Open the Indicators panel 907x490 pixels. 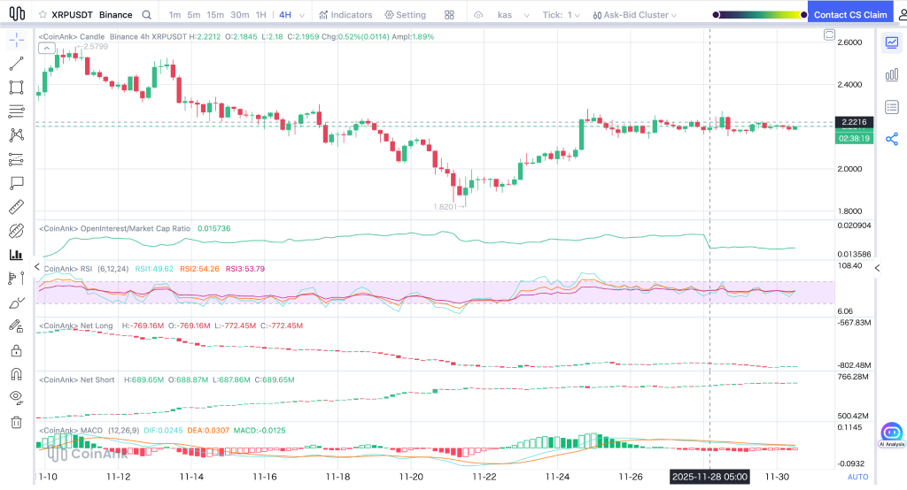(x=345, y=15)
